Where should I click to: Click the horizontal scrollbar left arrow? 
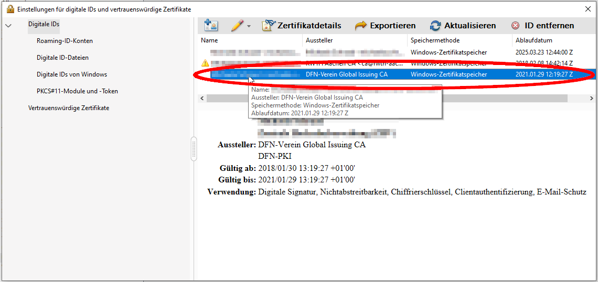[202, 98]
